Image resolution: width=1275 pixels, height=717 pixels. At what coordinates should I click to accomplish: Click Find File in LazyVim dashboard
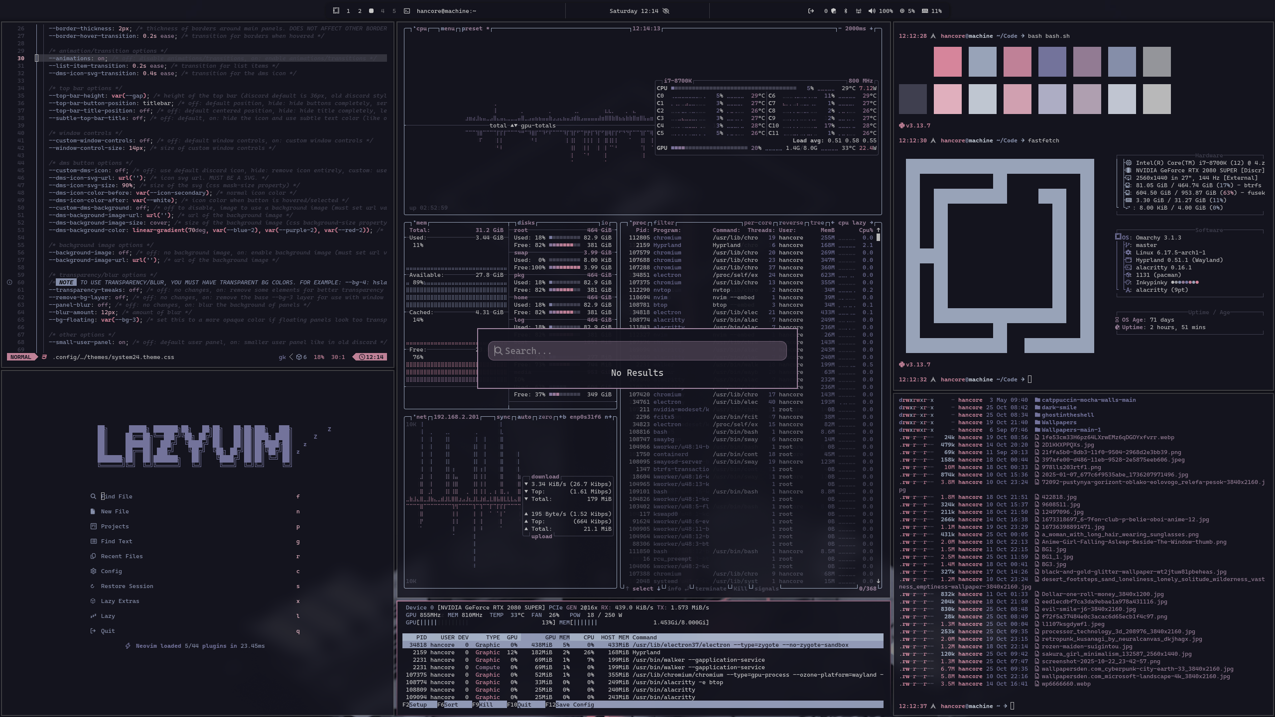pyautogui.click(x=117, y=496)
